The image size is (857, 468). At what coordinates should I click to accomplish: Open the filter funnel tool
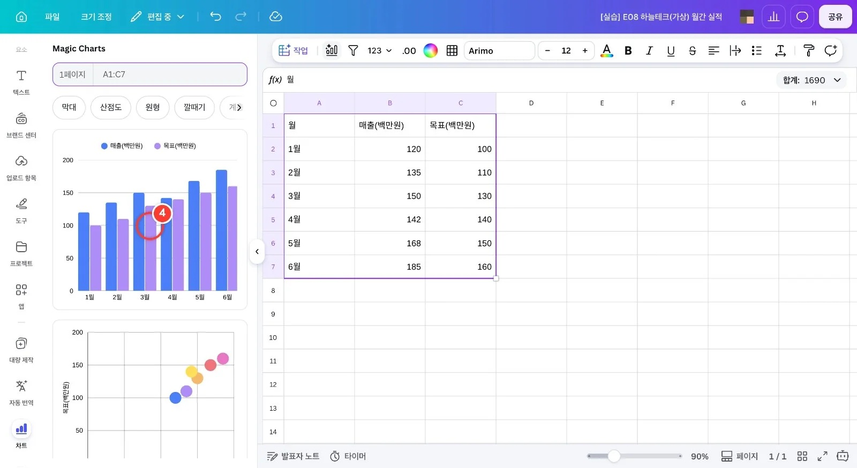tap(353, 50)
